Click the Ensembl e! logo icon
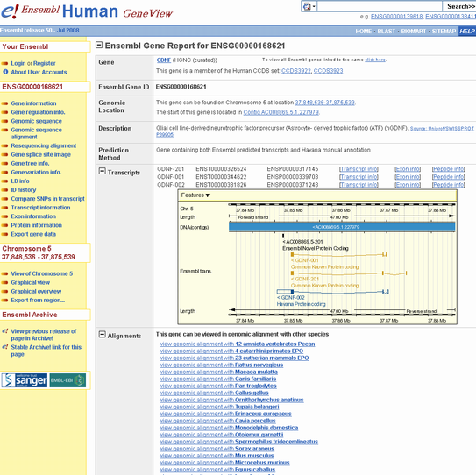 pyautogui.click(x=10, y=11)
